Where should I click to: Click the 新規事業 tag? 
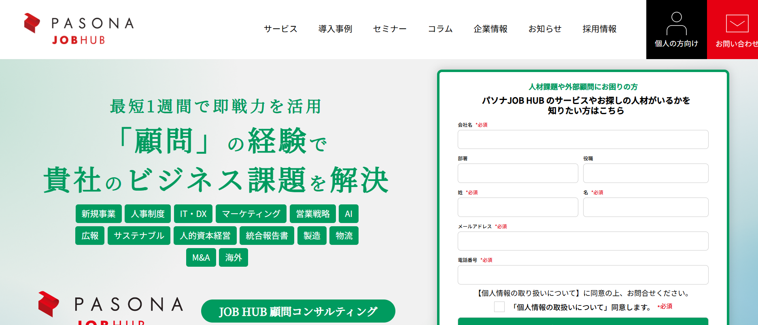coord(98,214)
